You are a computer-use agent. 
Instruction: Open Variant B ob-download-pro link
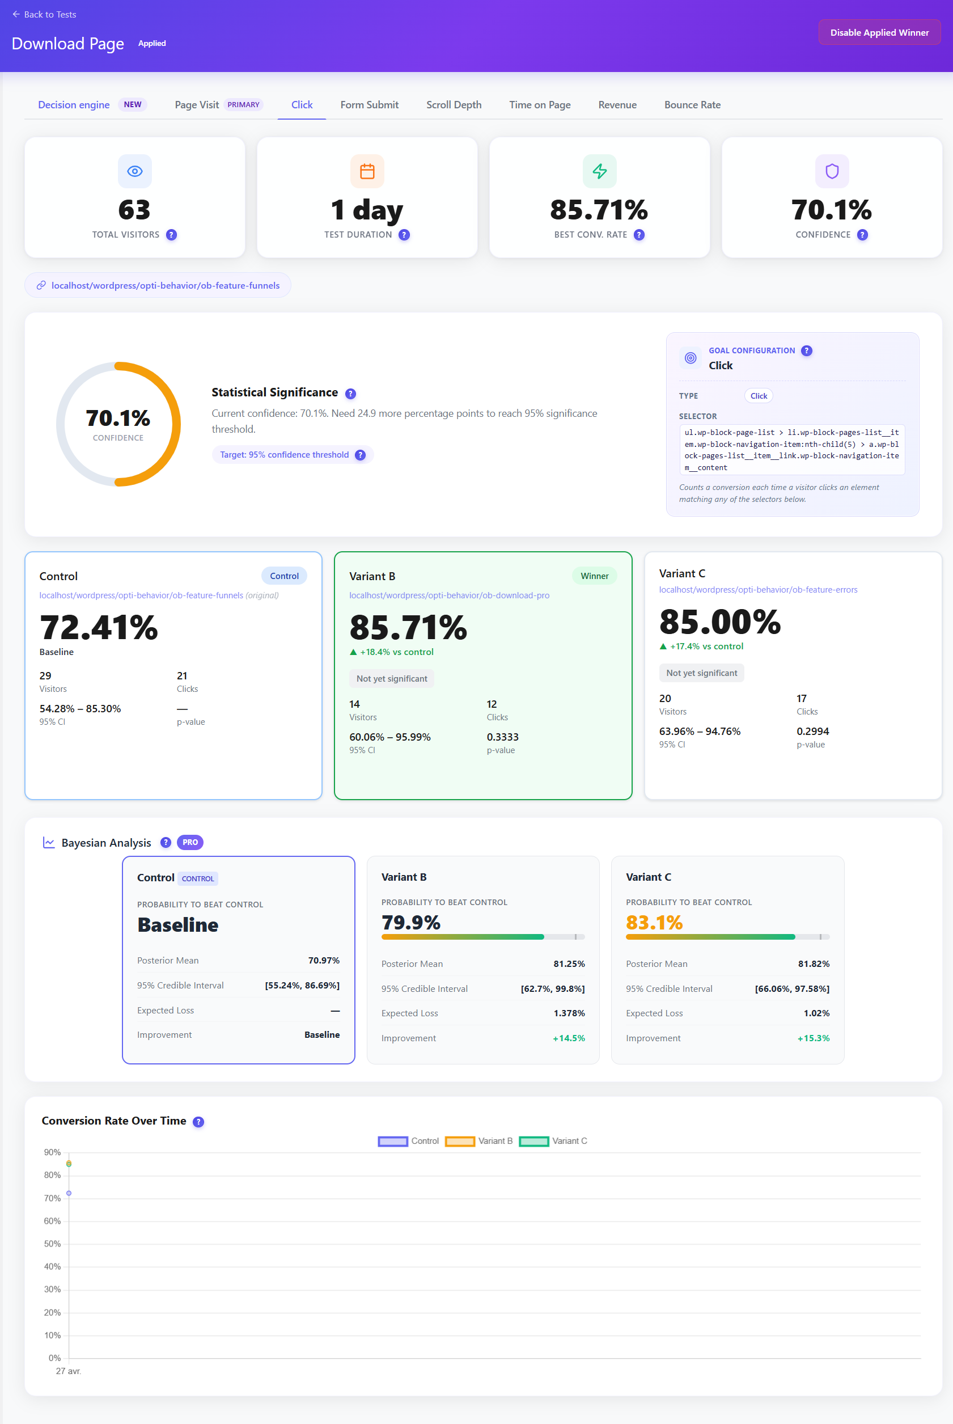449,595
